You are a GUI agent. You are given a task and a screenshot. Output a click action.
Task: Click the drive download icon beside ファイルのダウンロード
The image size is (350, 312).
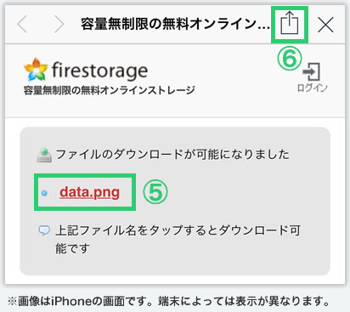44,155
